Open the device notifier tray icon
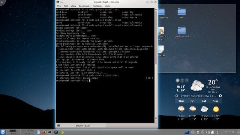This screenshot has height=135, width=240. pyautogui.click(x=202, y=132)
